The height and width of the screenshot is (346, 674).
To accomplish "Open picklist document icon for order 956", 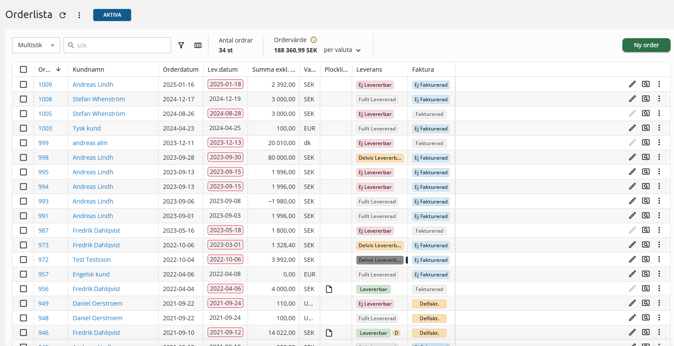I will point(329,289).
